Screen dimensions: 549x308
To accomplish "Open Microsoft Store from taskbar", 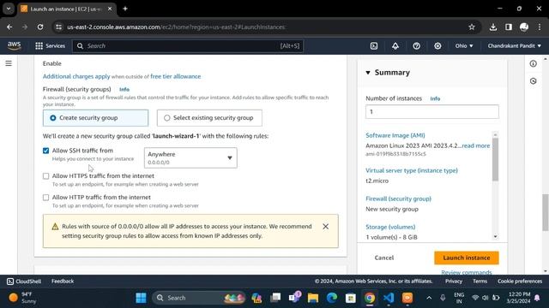I will (351, 298).
